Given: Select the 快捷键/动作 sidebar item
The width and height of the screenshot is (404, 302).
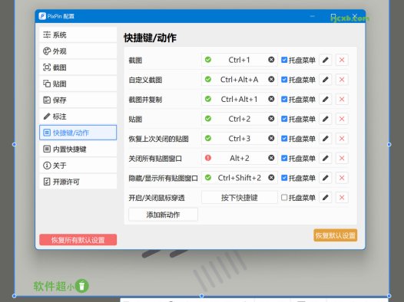Looking at the screenshot, I should 78,133.
